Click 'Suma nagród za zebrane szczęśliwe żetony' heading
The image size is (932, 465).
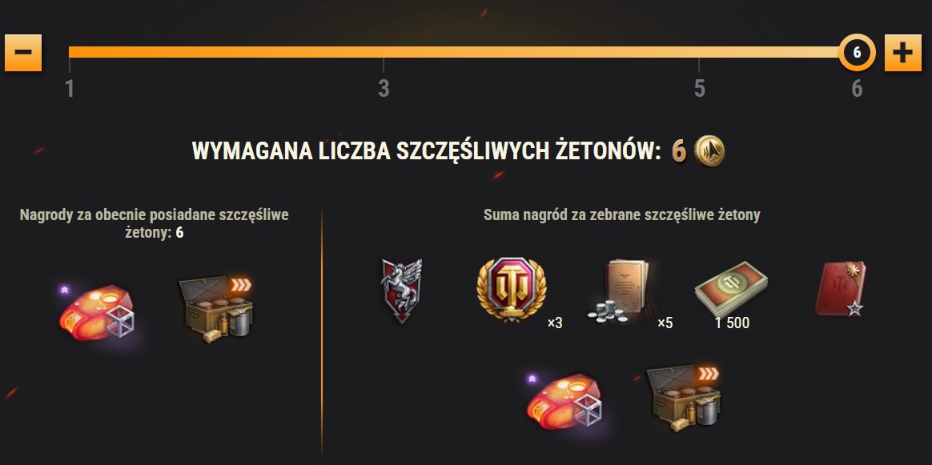pos(621,215)
